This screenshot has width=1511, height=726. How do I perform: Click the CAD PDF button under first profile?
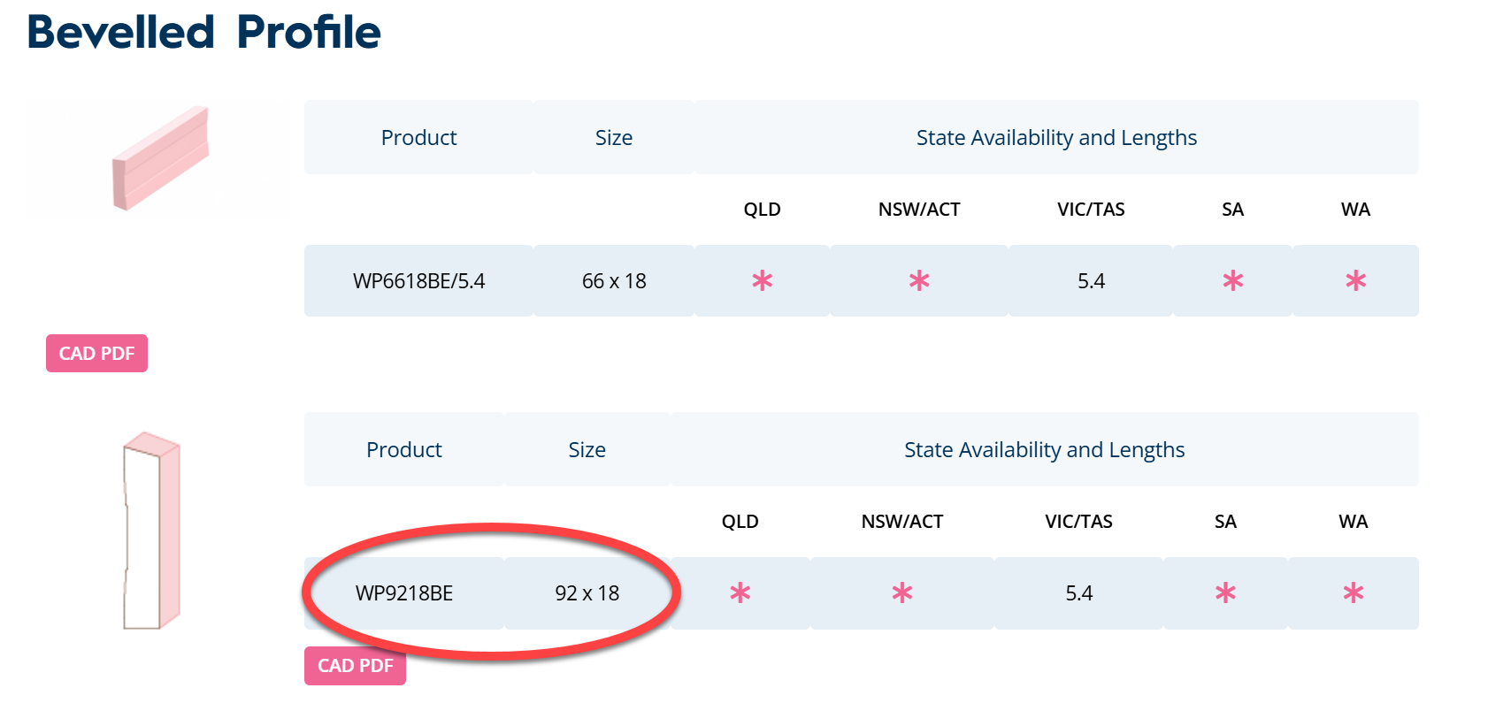click(96, 354)
